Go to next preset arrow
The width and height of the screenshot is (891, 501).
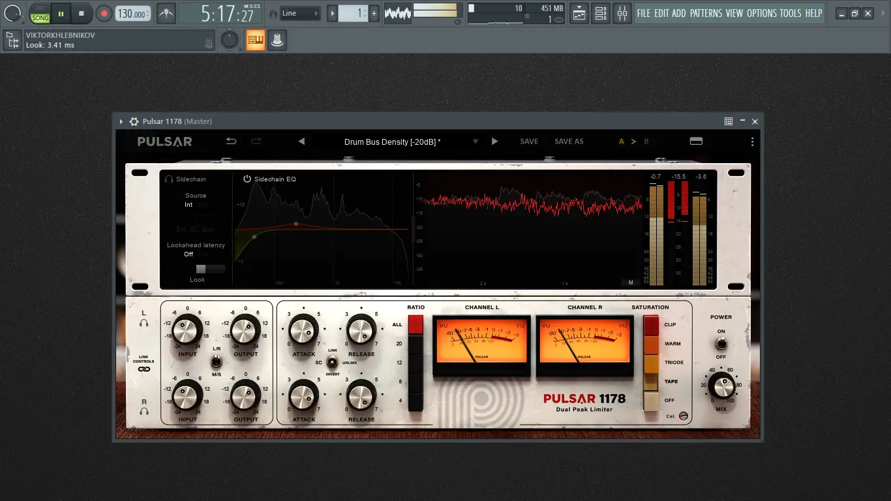[x=494, y=141]
